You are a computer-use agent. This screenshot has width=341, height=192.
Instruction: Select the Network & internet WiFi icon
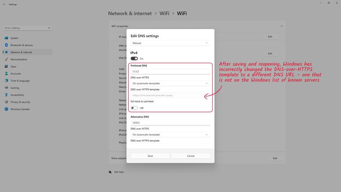[6, 52]
